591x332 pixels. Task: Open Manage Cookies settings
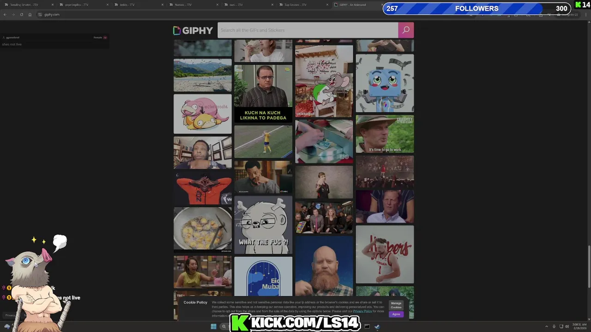tap(396, 305)
